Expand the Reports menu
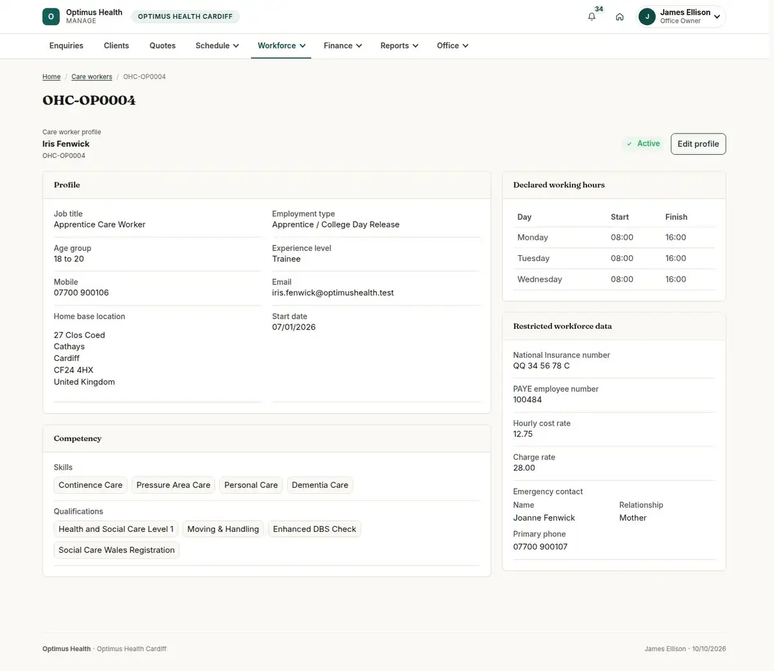 point(399,46)
